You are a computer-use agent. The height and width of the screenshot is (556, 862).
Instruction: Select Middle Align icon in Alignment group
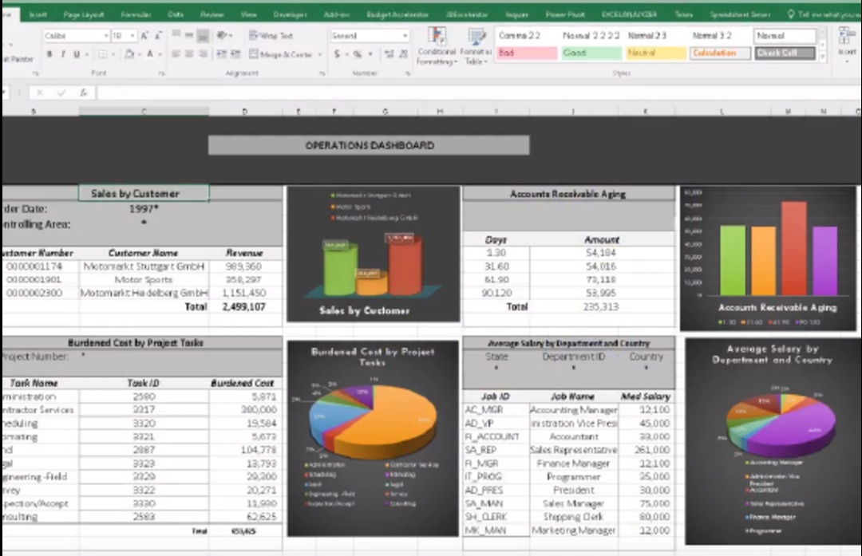189,35
